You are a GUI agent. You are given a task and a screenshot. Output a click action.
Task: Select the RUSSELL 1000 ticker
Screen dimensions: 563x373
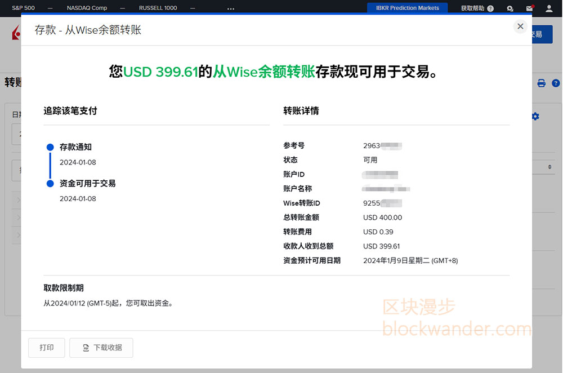(x=158, y=8)
